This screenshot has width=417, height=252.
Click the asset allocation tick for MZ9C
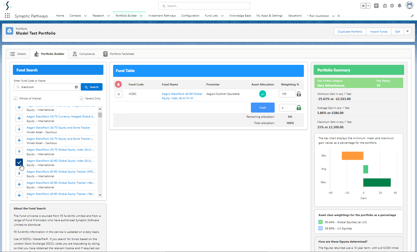[x=263, y=94]
